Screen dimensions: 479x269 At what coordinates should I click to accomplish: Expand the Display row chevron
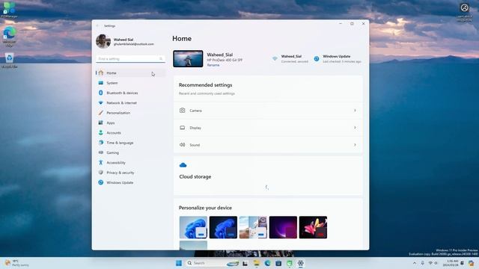point(355,128)
